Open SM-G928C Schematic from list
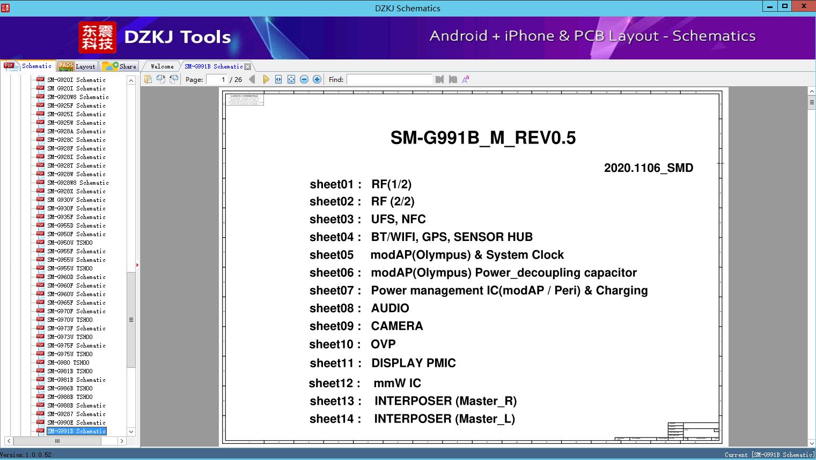 pyautogui.click(x=76, y=140)
